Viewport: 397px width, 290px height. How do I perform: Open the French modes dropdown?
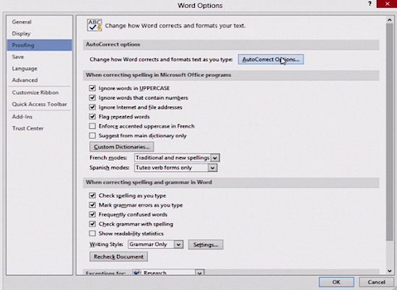(214, 158)
